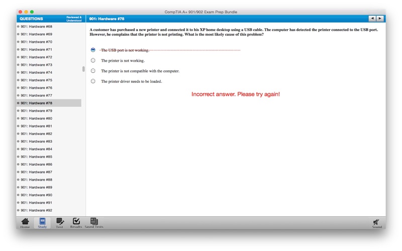The image size is (402, 251).
Task: Mark Hardware #68 reviewed via its bullet
Action: pyautogui.click(x=18, y=27)
